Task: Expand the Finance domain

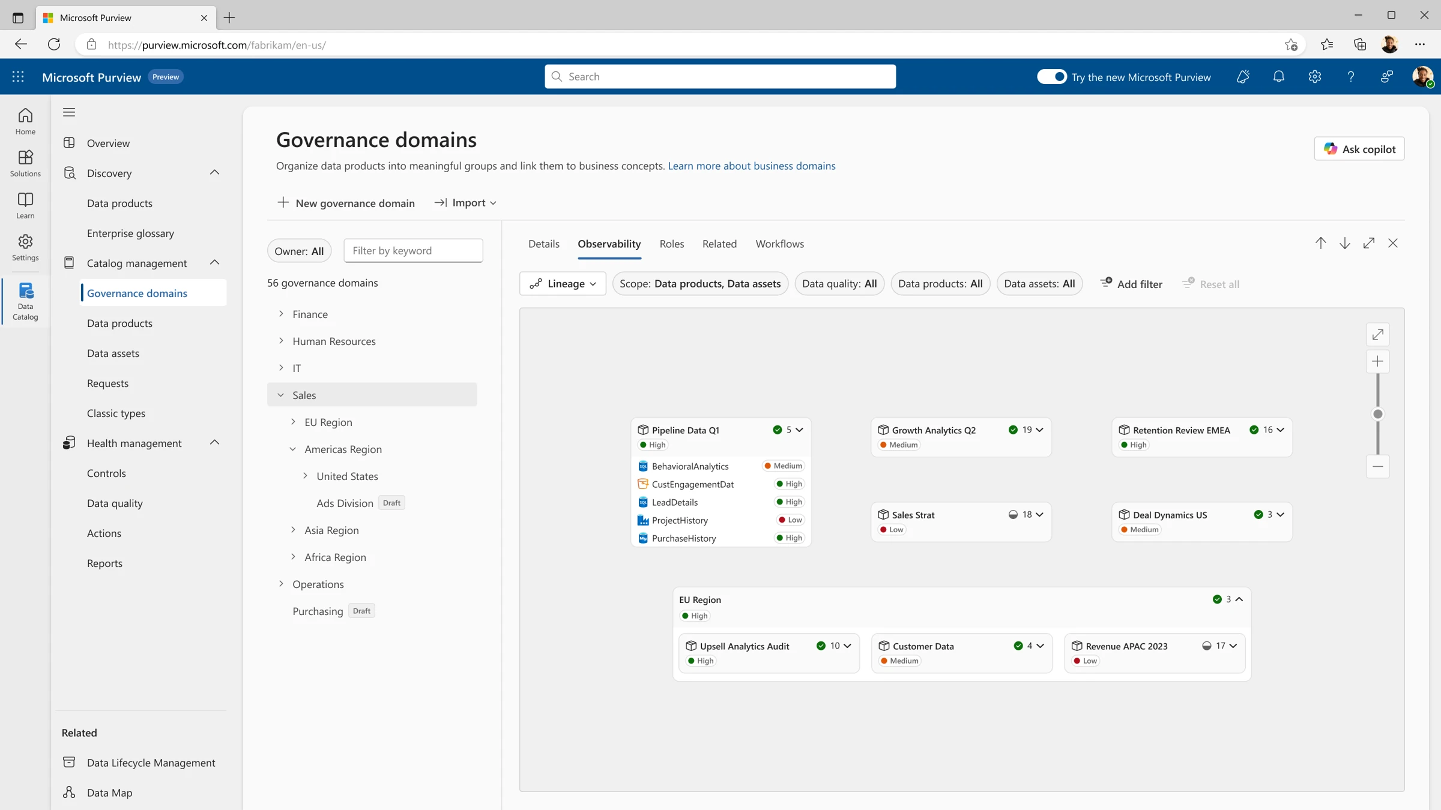Action: [x=281, y=314]
